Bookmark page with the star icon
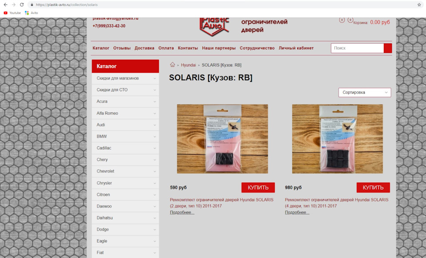 click(419, 4)
